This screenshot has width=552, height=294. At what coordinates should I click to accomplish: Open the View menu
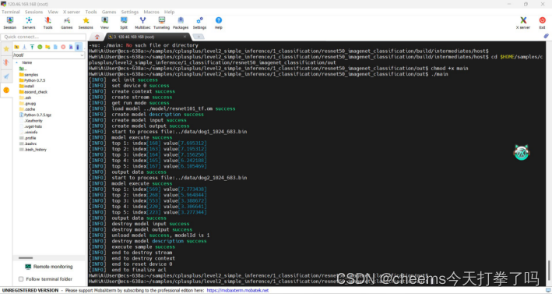(x=53, y=12)
